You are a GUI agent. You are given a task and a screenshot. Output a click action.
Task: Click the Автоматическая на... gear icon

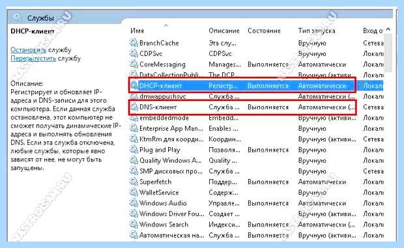pos(134,235)
